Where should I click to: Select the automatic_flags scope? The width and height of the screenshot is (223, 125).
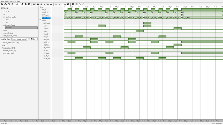tap(9, 25)
